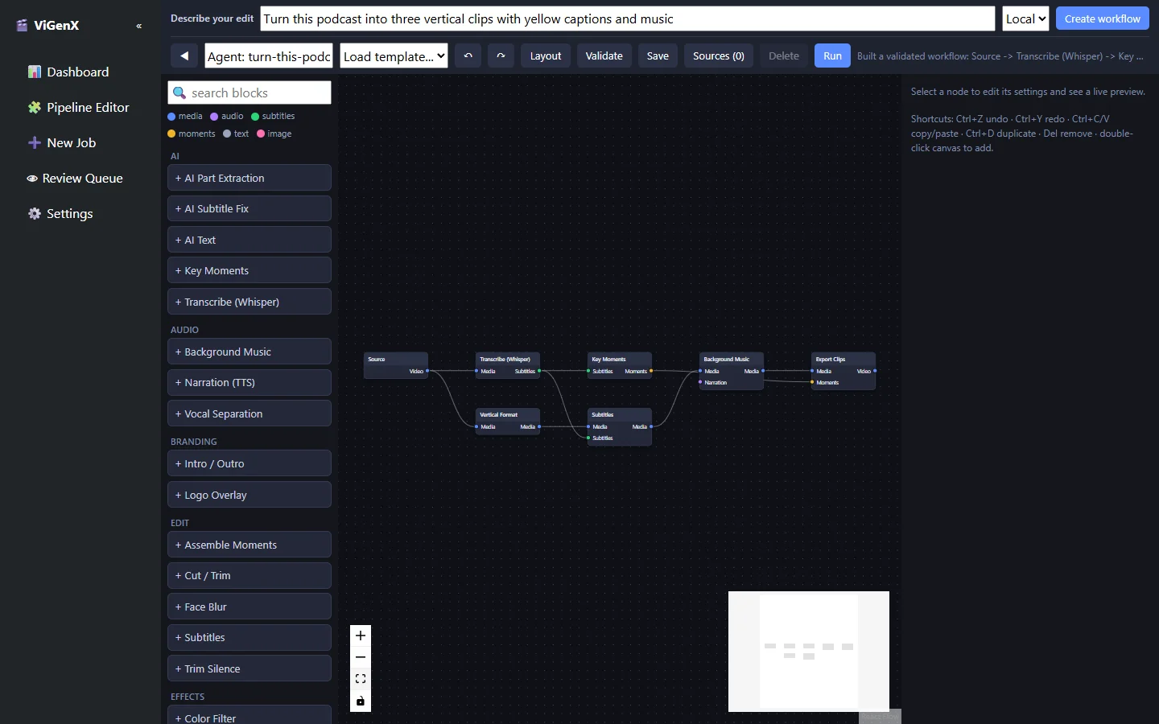This screenshot has width=1159, height=724.
Task: Add a Vocal Separation block
Action: pos(250,413)
